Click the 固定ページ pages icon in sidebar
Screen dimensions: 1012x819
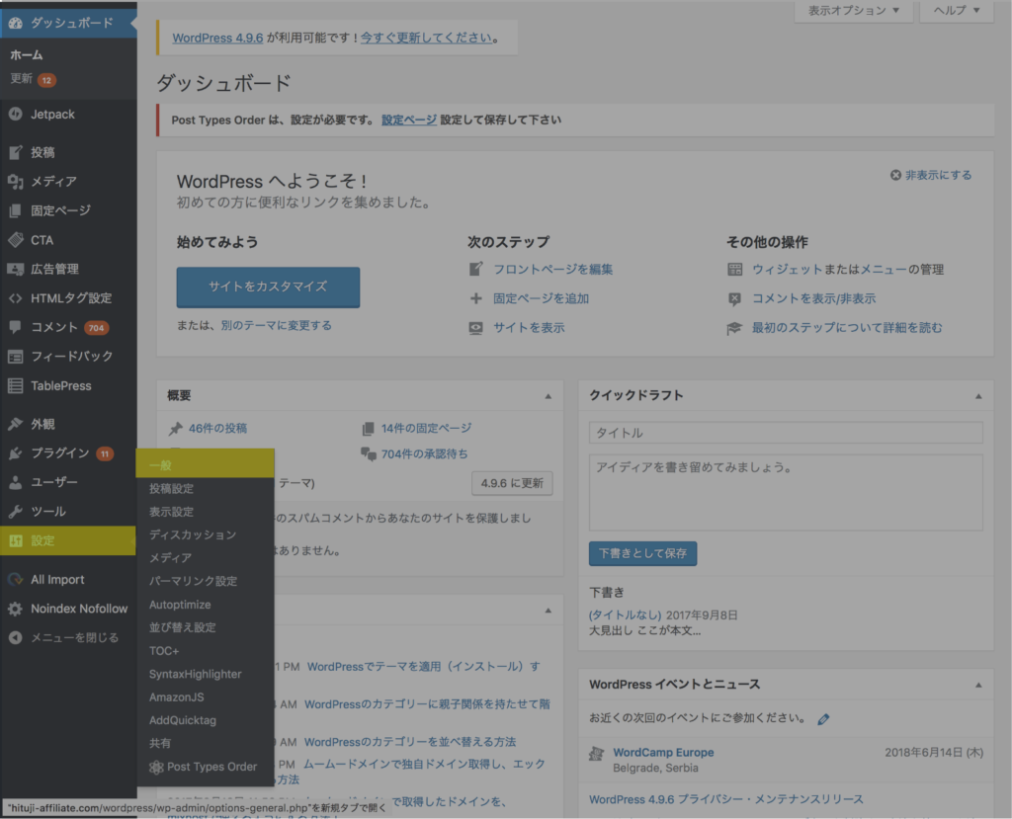[x=16, y=210]
